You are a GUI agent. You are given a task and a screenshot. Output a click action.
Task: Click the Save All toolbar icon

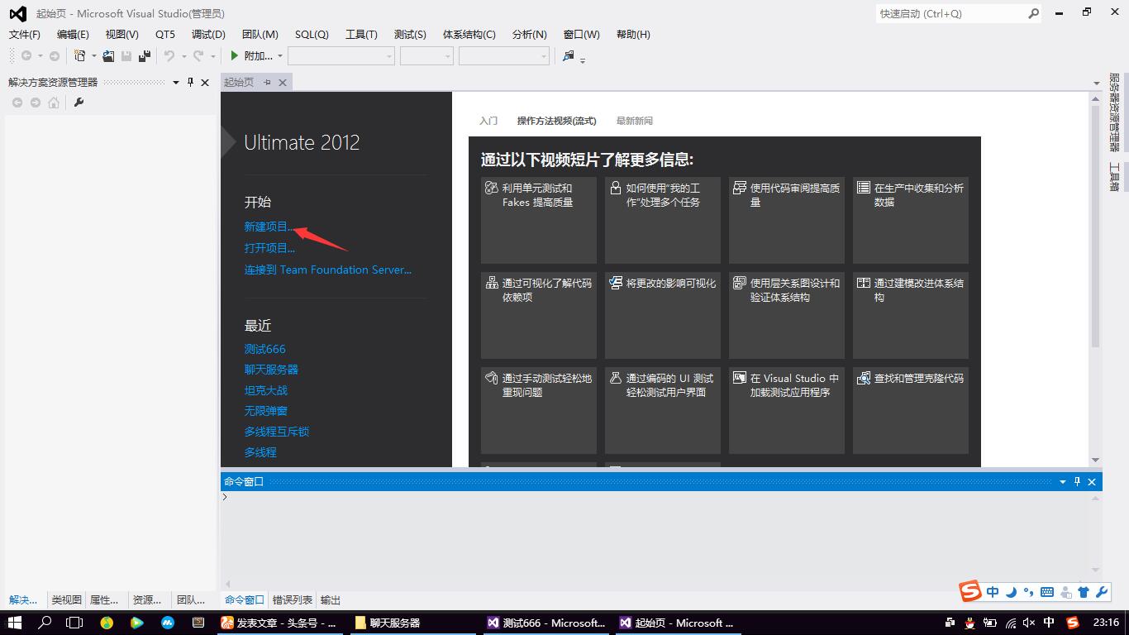[x=145, y=56]
